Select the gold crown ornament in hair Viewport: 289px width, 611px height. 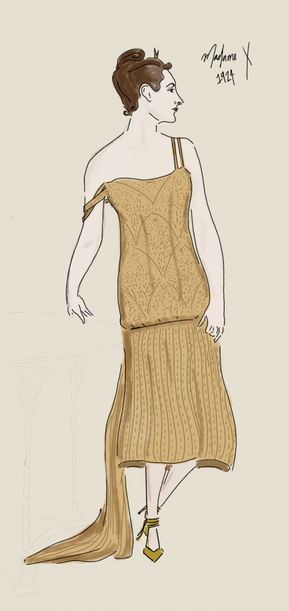pos(157,53)
